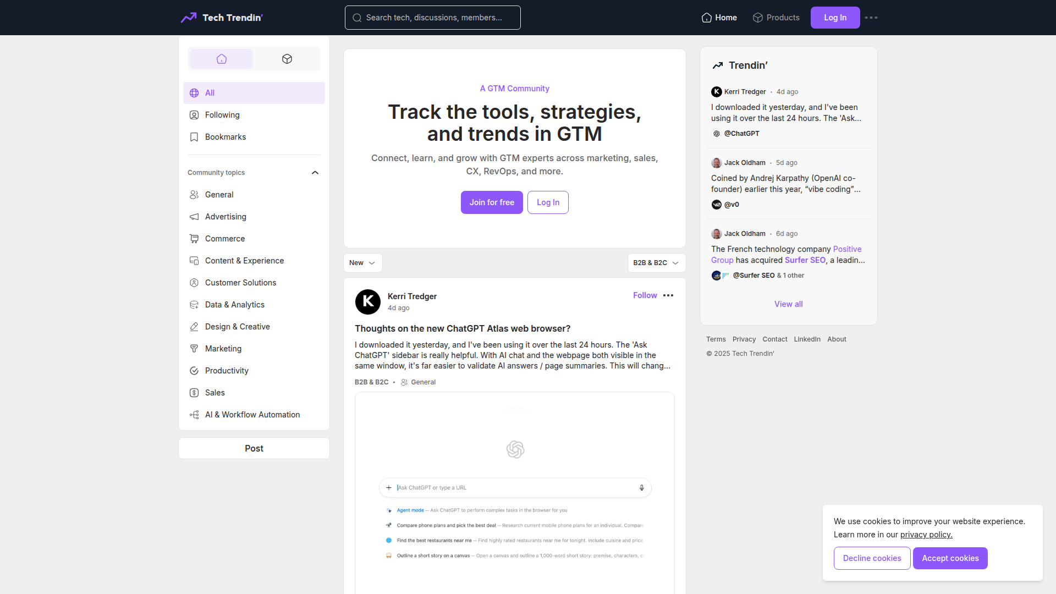
Task: Click the Join for free button
Action: click(492, 202)
